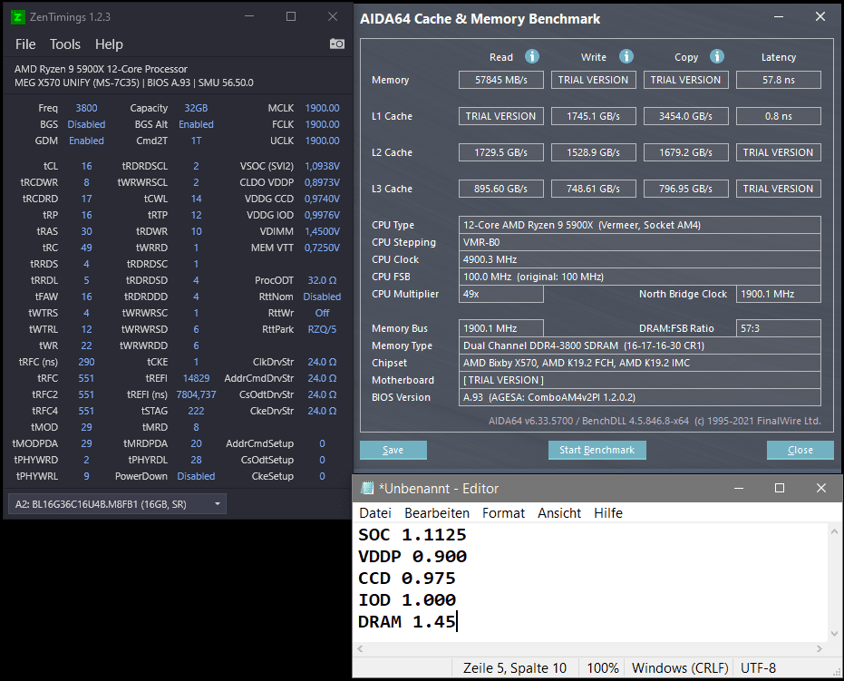Click UTF-8 encoding in Editor status bar
Screen dimensions: 844x681
pos(758,668)
